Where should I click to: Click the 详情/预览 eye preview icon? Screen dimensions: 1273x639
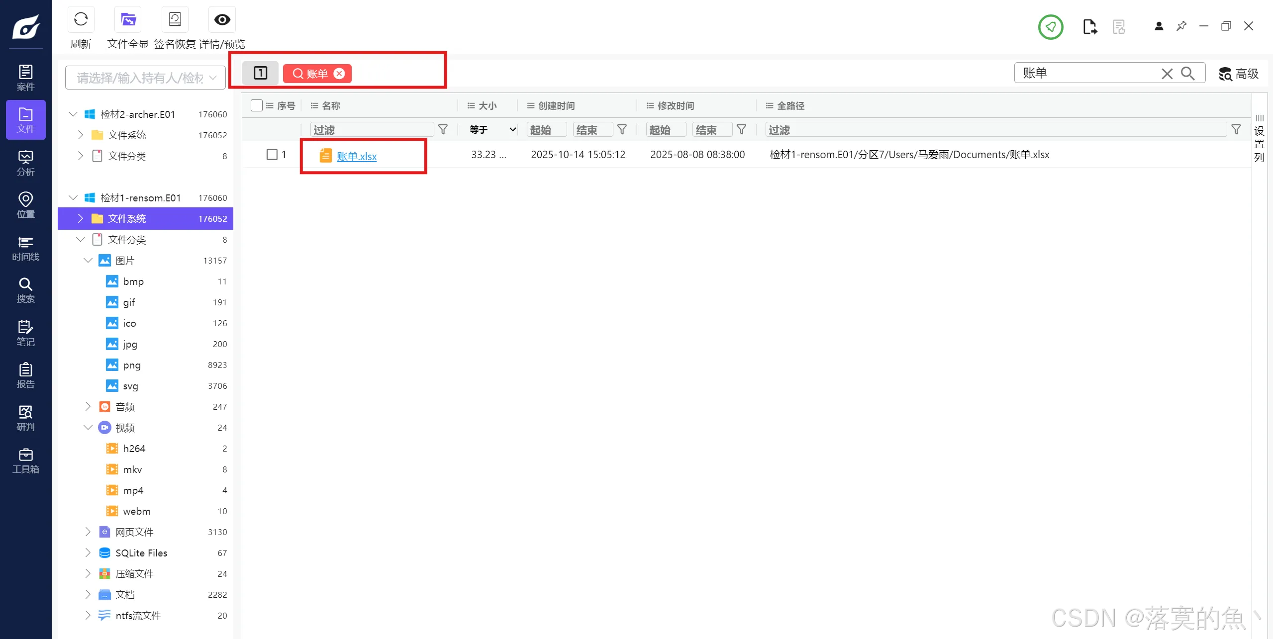tap(222, 20)
